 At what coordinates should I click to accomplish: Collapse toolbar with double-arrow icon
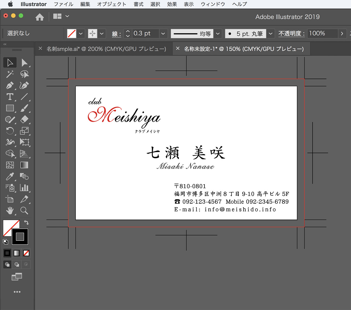coord(5,44)
